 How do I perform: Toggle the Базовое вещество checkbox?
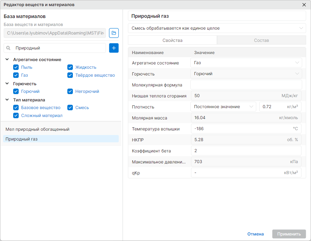[16, 108]
